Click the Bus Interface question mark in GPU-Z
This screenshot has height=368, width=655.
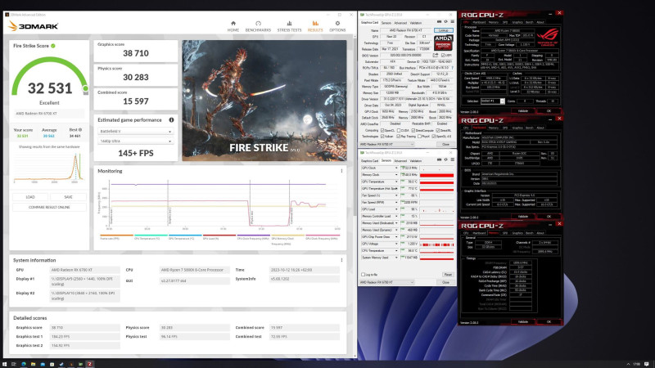click(x=453, y=68)
